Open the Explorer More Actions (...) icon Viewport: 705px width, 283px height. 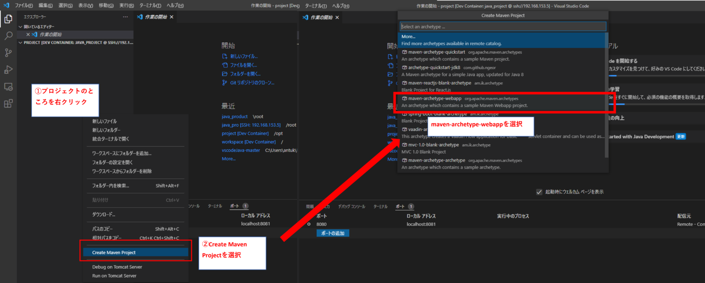coord(125,17)
